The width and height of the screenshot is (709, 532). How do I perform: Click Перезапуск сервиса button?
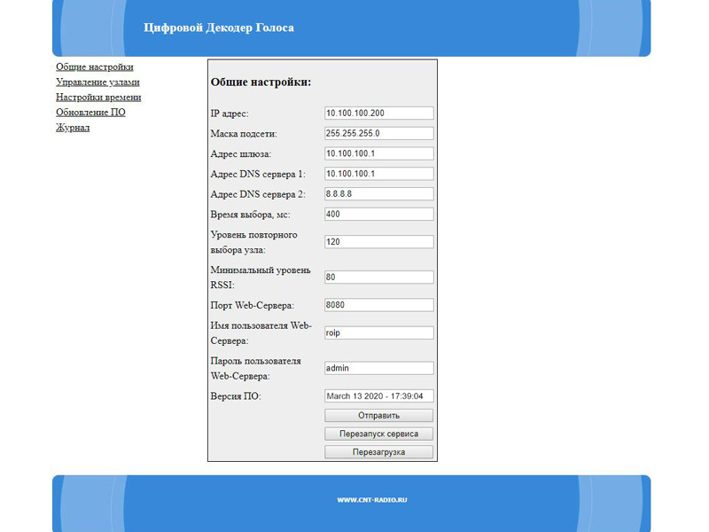coord(379,434)
